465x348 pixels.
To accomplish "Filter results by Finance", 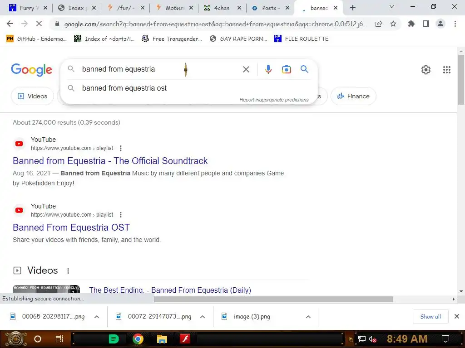I will pos(353,96).
